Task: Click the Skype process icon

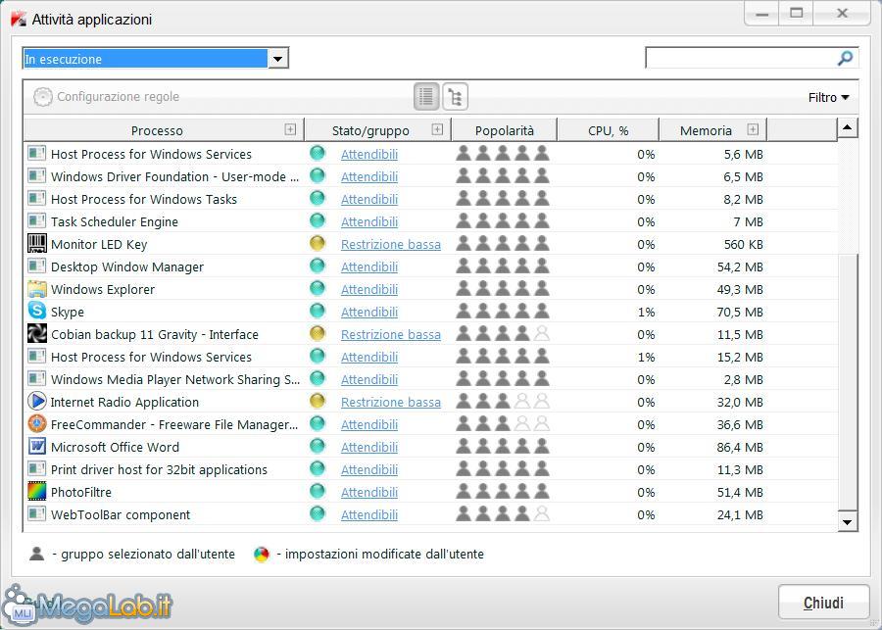Action: [x=37, y=312]
